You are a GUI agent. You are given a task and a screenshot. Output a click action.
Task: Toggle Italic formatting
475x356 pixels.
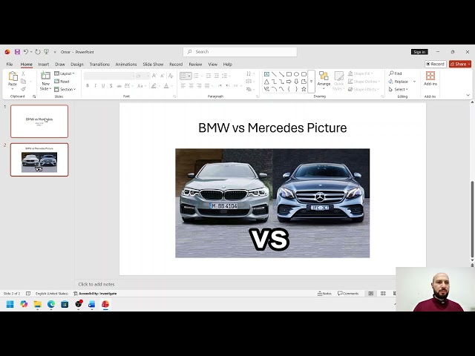pyautogui.click(x=96, y=86)
